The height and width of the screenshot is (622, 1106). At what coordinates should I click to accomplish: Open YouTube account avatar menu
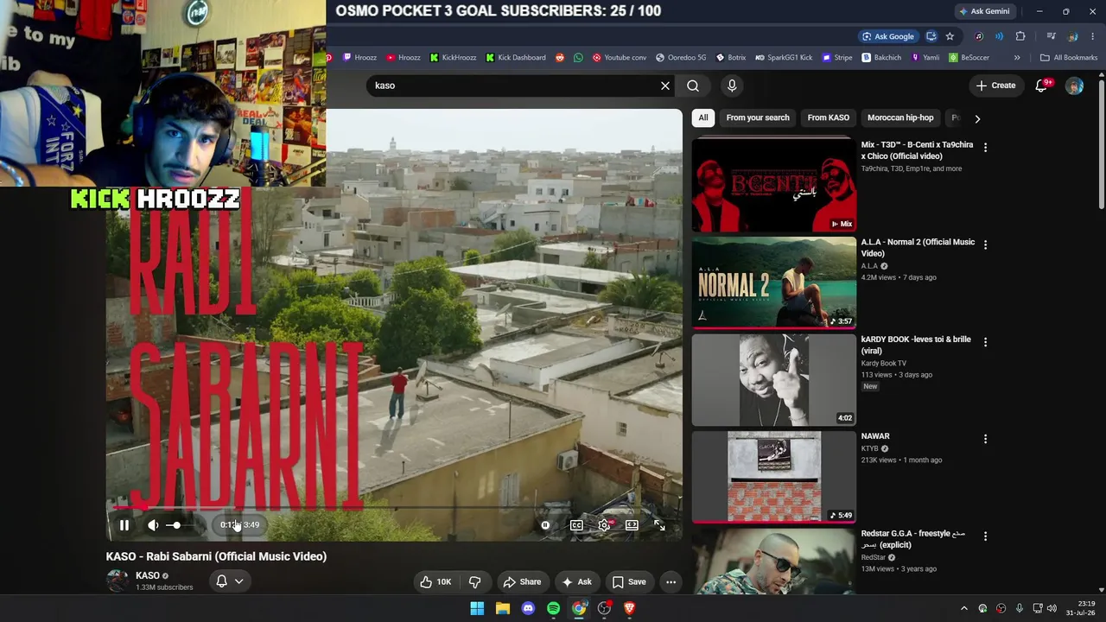point(1074,86)
